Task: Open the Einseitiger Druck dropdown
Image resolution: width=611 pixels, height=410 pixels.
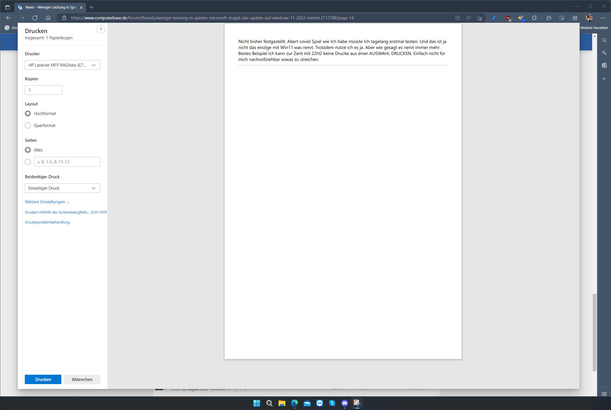Action: (x=62, y=188)
